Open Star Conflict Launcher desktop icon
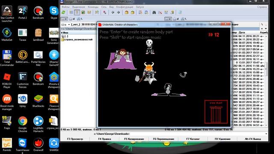 [7, 14]
